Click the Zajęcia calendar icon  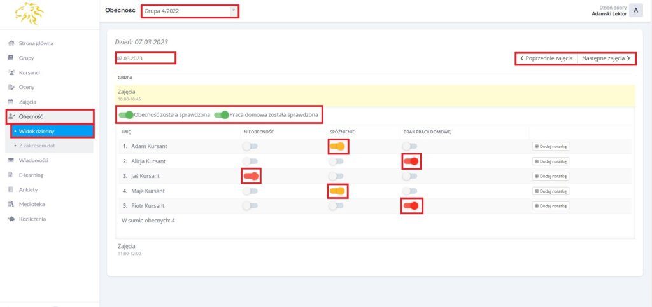[11, 102]
